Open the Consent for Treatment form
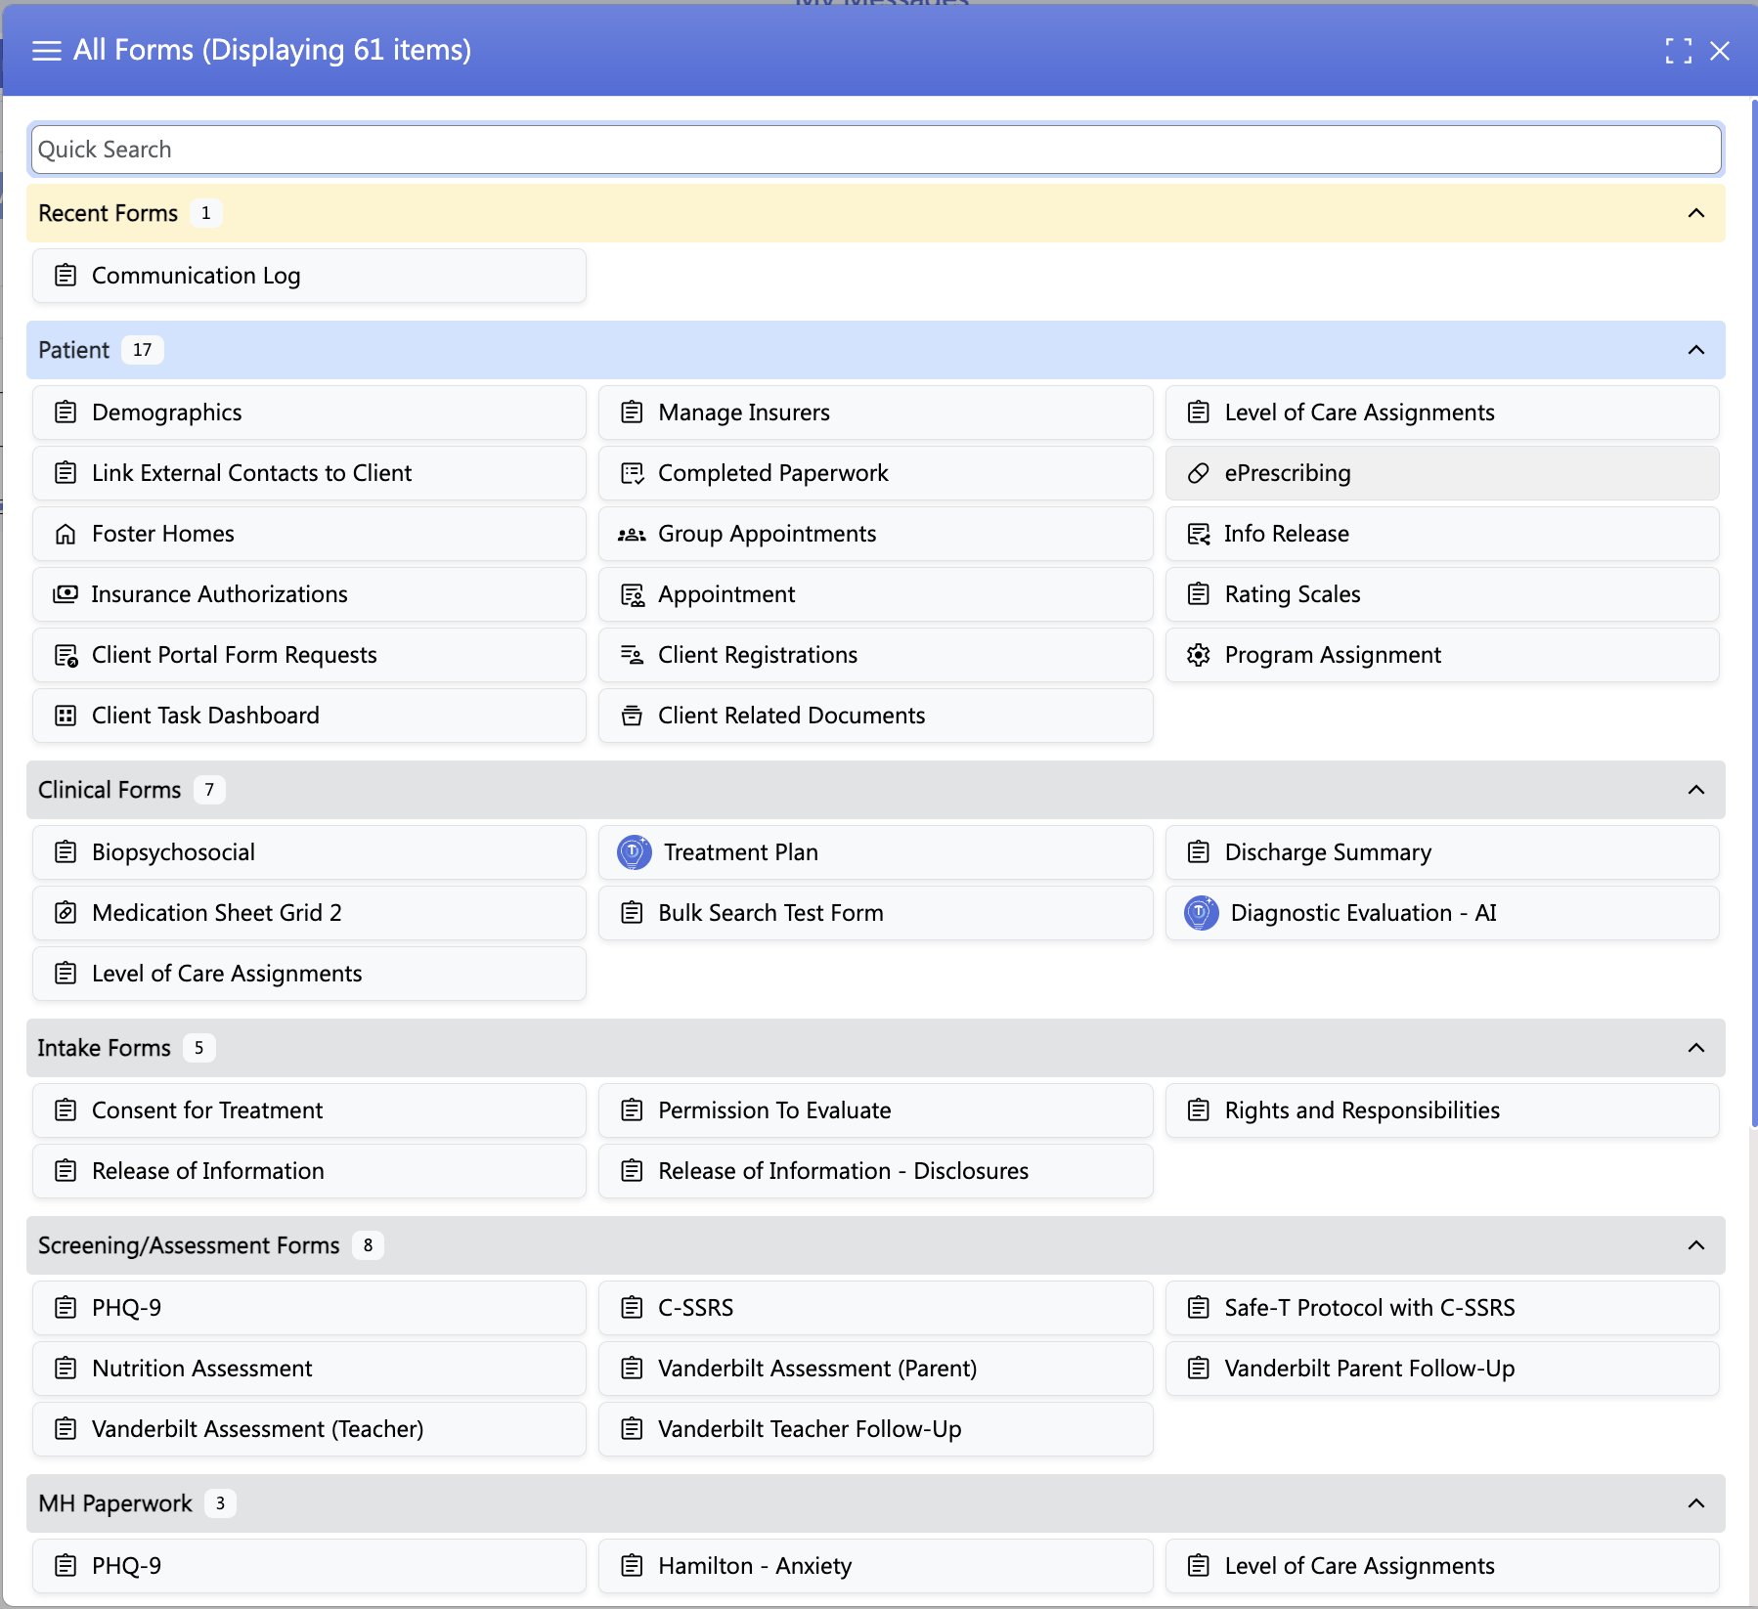The width and height of the screenshot is (1758, 1609). coord(309,1110)
